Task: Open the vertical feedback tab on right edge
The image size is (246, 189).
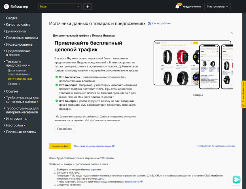Action: pos(243,94)
